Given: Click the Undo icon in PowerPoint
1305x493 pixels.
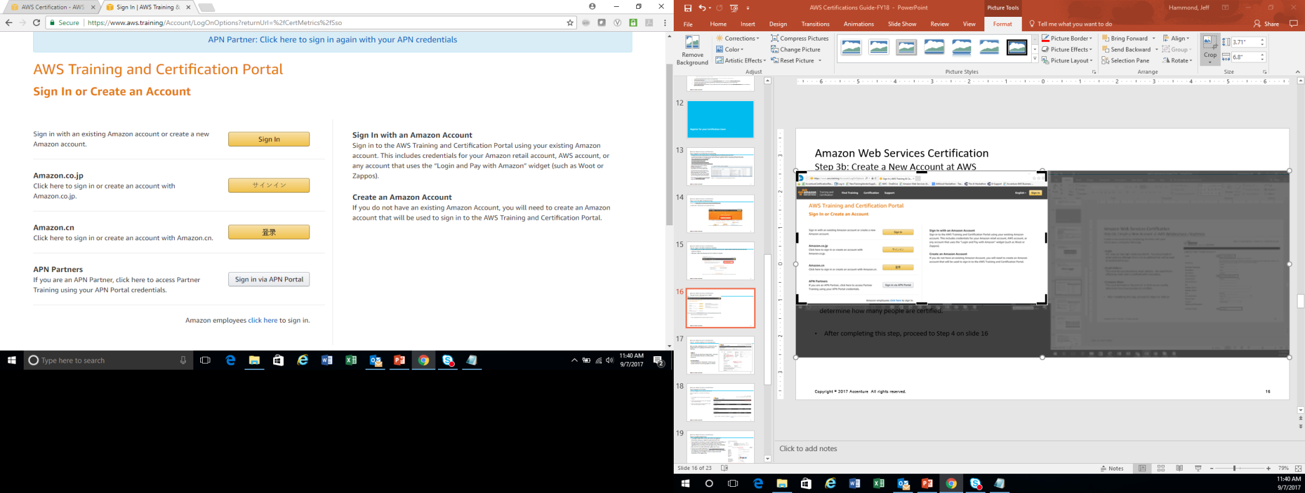Looking at the screenshot, I should [702, 7].
